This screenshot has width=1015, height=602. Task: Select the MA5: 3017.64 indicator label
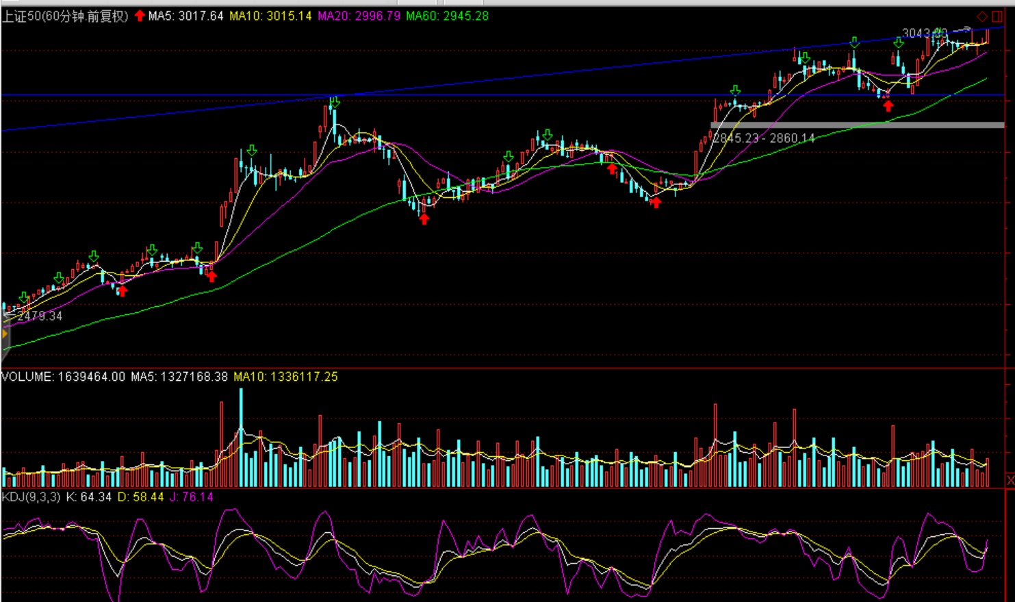[x=185, y=16]
